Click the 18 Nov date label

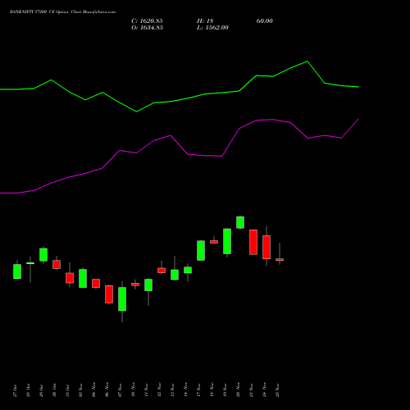(x=212, y=390)
